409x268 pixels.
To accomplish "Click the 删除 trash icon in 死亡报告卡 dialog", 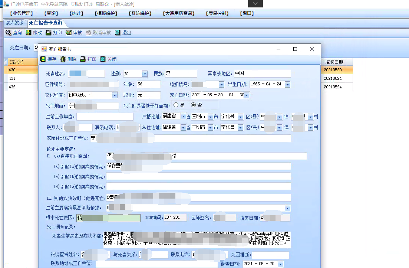I will tap(63, 59).
